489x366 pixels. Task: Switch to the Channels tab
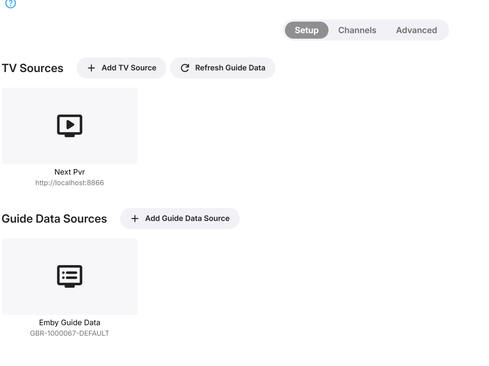(x=357, y=30)
